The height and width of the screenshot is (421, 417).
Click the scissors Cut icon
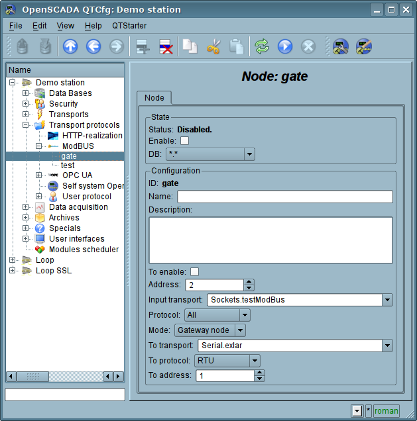tap(213, 46)
